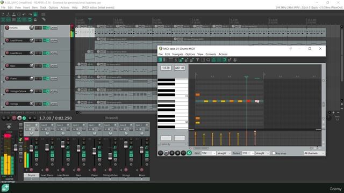Click the first green icon in MIDI editor toolbar
This screenshot has height=193, width=344.
click(160, 60)
